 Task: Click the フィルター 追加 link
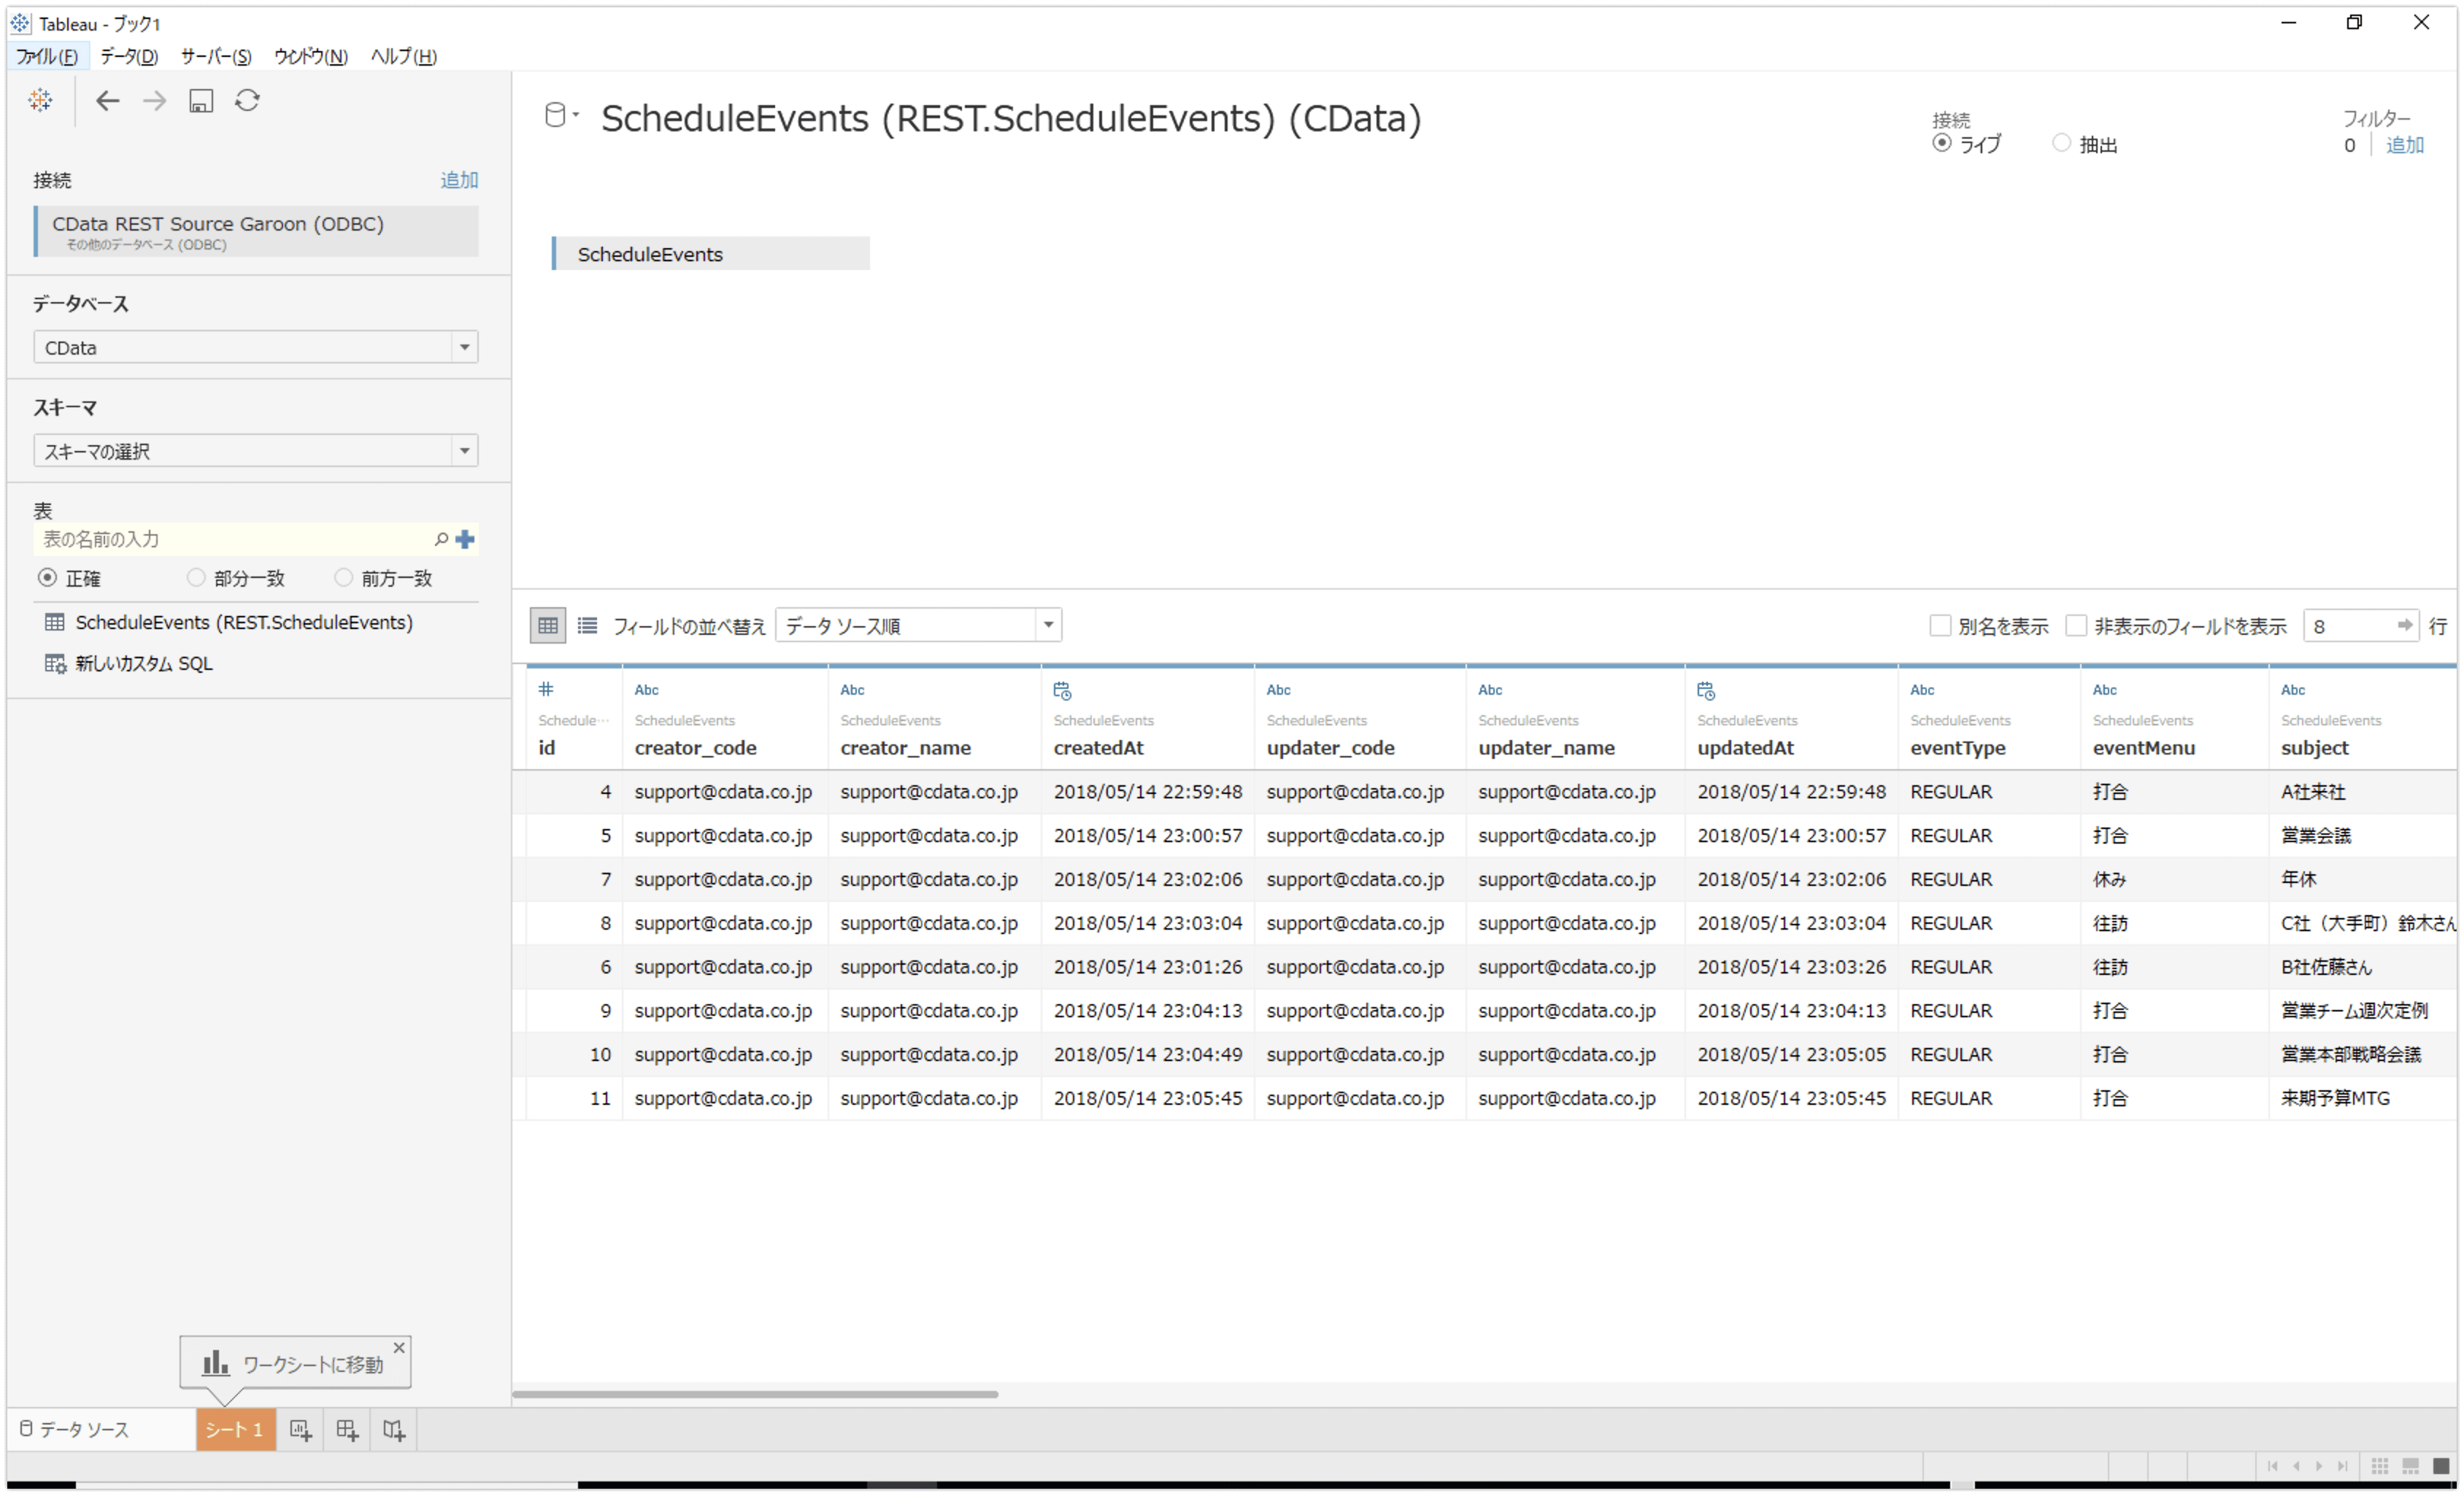(x=2405, y=145)
